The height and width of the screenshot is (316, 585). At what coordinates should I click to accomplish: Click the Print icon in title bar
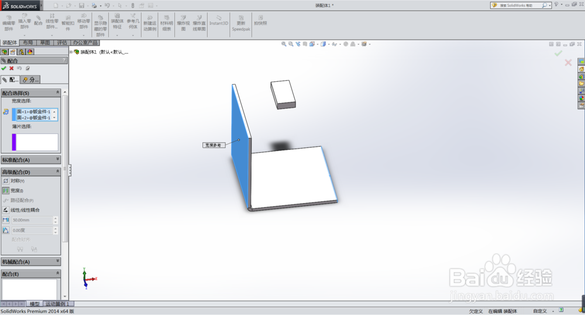pyautogui.click(x=94, y=6)
